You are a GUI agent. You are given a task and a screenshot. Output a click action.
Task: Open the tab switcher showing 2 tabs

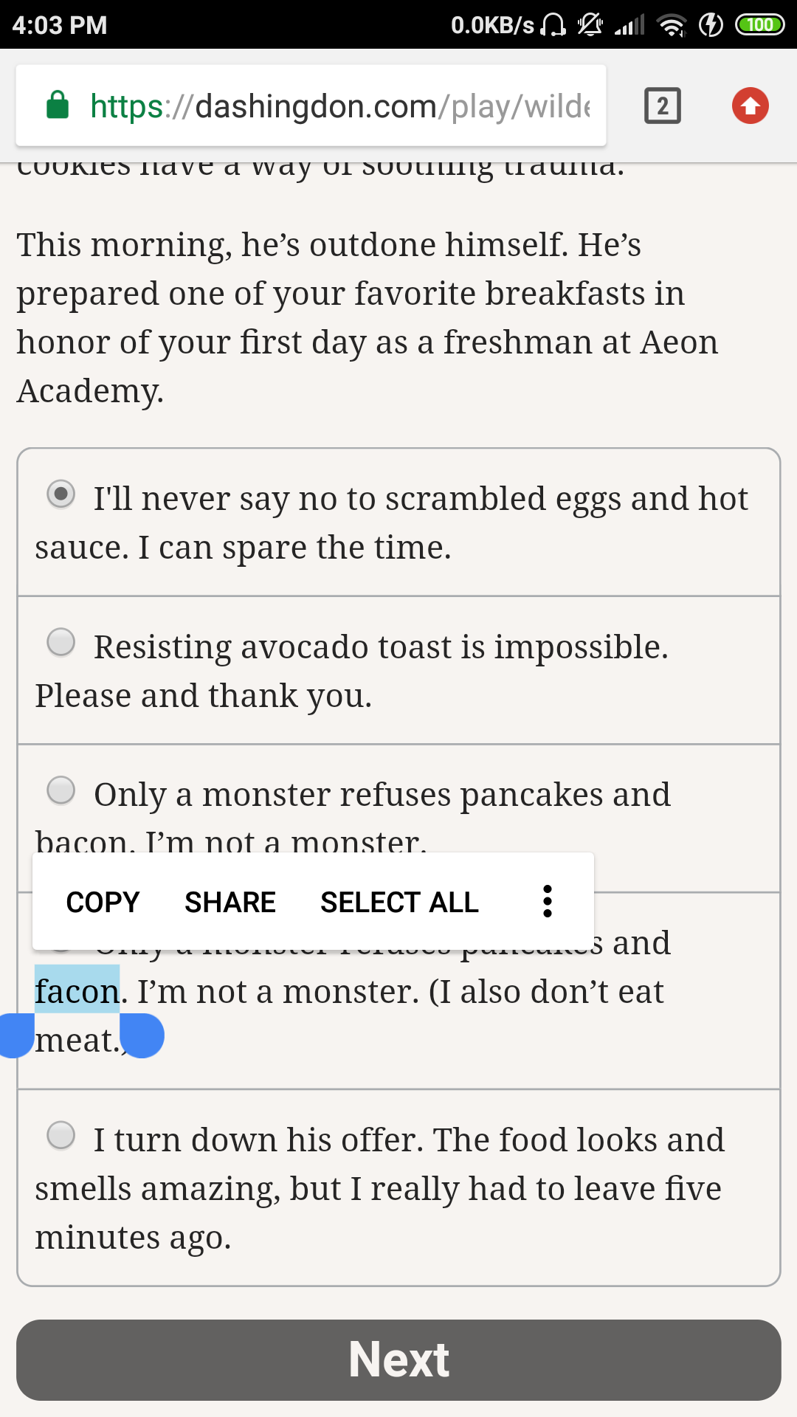pyautogui.click(x=662, y=106)
